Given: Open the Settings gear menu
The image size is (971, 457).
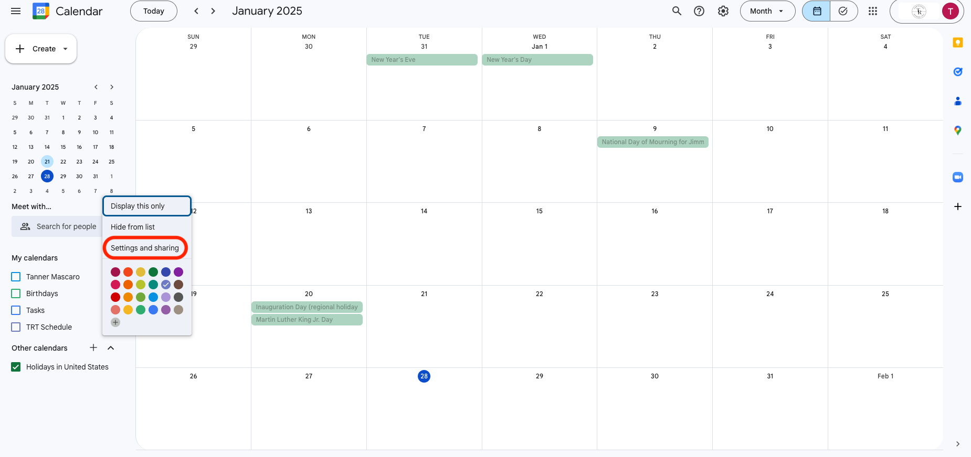Looking at the screenshot, I should (x=723, y=11).
